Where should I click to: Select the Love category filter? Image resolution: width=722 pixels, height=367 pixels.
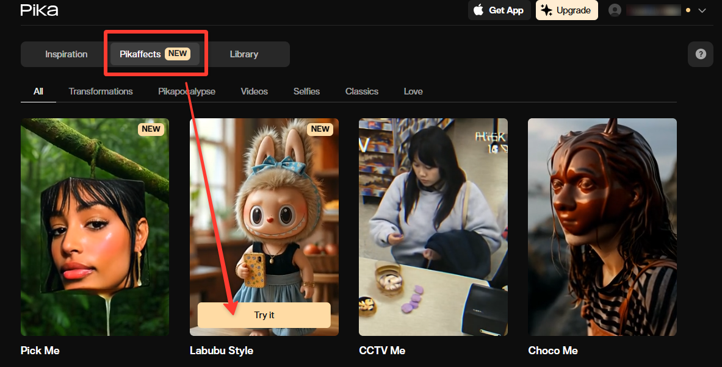click(413, 91)
